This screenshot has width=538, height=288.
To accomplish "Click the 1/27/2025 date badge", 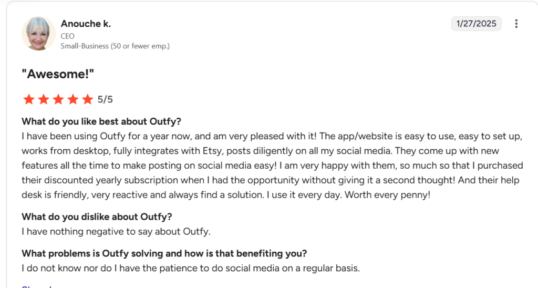I will [x=476, y=24].
